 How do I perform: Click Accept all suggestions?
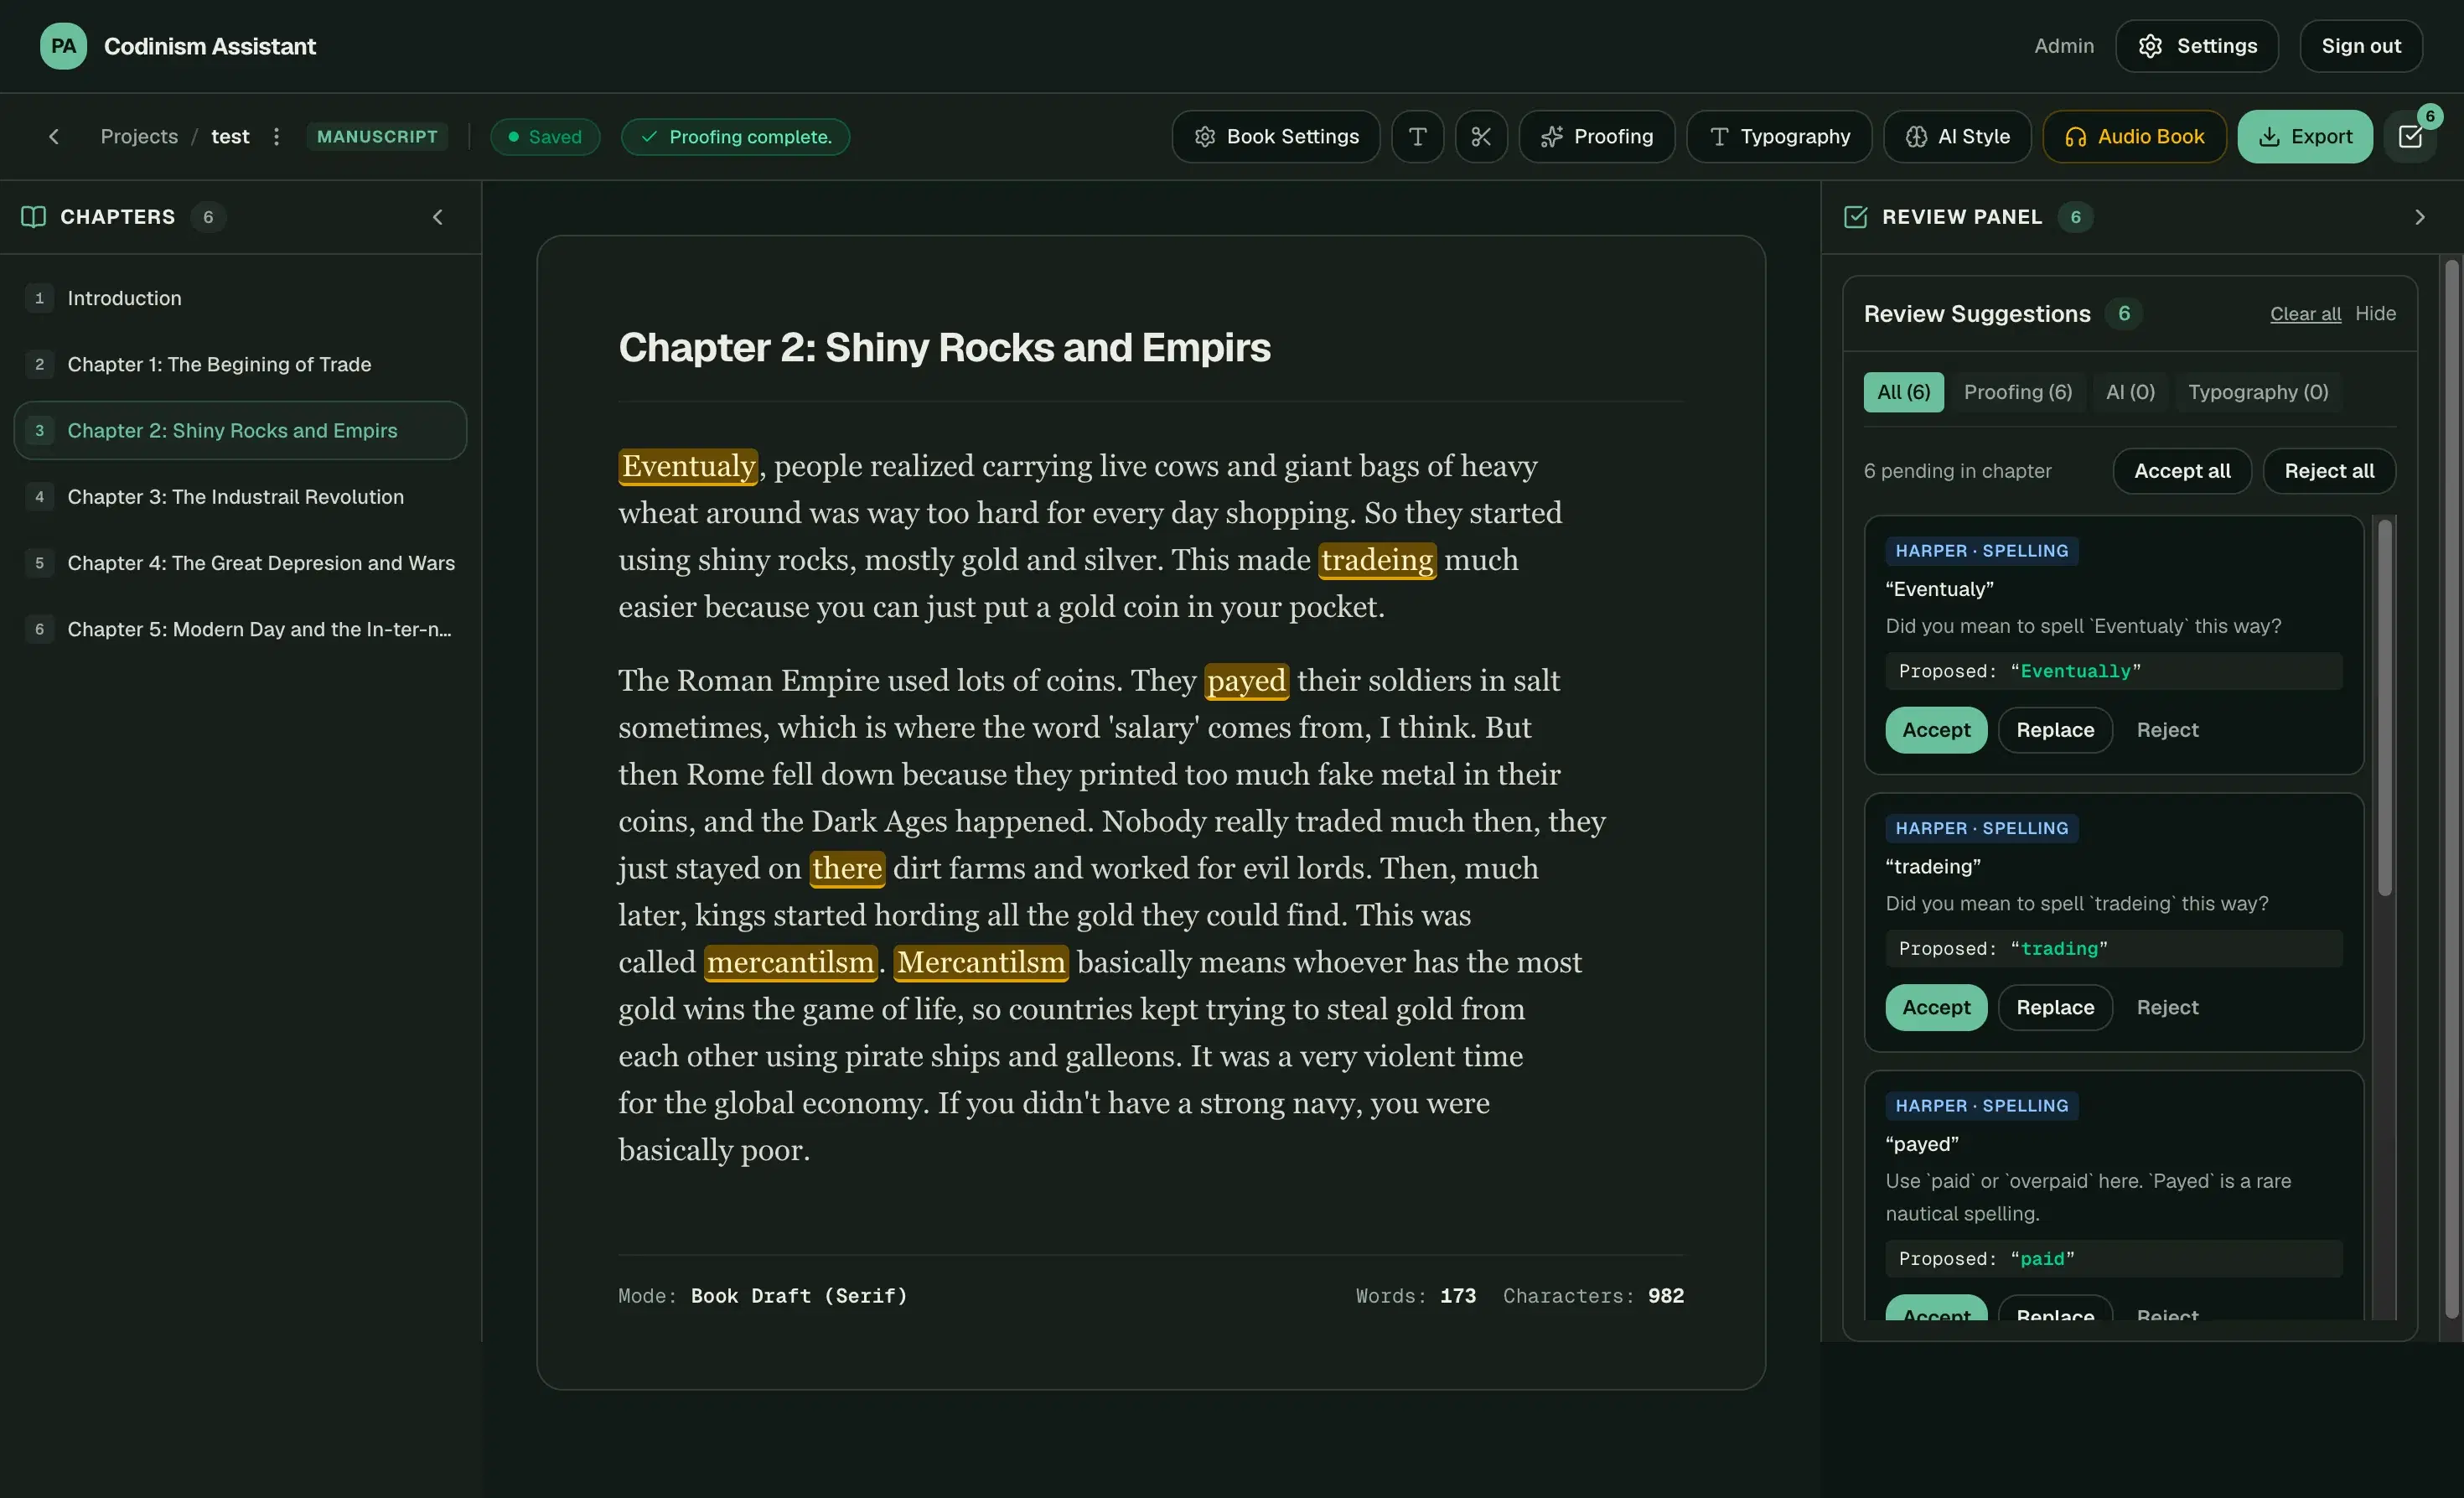pyautogui.click(x=2181, y=470)
